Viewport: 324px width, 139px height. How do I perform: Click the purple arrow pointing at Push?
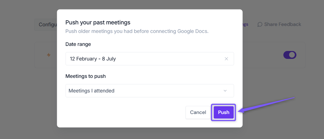click(266, 105)
